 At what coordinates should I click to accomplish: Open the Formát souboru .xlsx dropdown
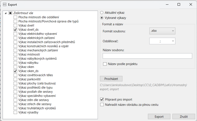pos(162,31)
